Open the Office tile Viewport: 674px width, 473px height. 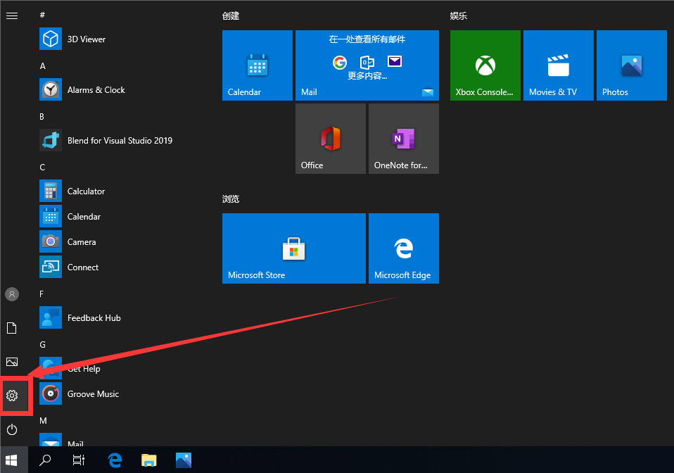click(x=331, y=139)
